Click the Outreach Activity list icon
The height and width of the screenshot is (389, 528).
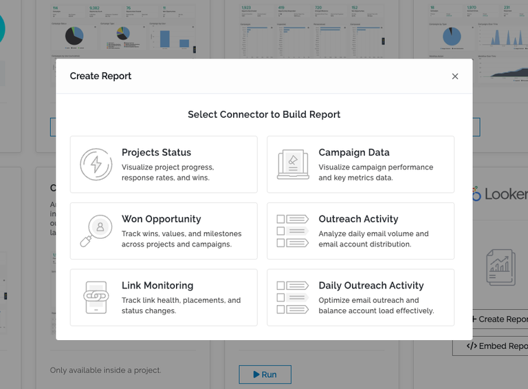click(293, 231)
